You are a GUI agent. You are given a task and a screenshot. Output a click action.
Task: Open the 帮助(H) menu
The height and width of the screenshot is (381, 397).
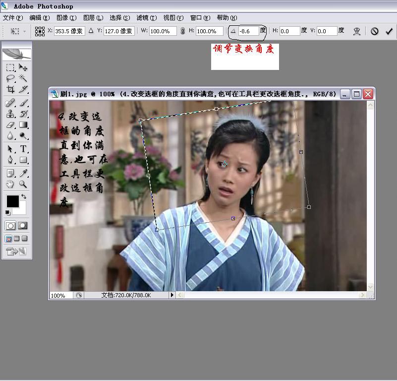227,18
